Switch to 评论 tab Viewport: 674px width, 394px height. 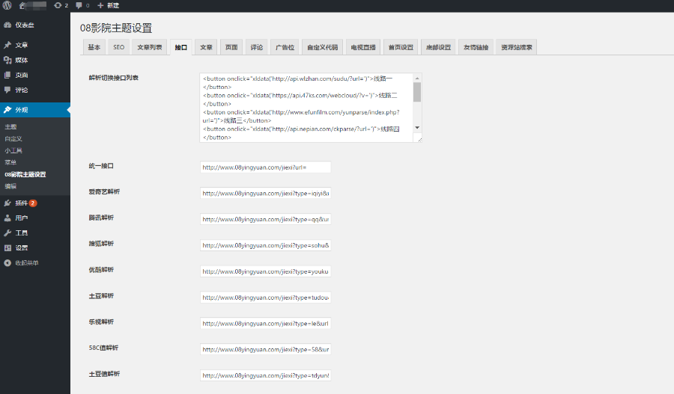point(257,47)
